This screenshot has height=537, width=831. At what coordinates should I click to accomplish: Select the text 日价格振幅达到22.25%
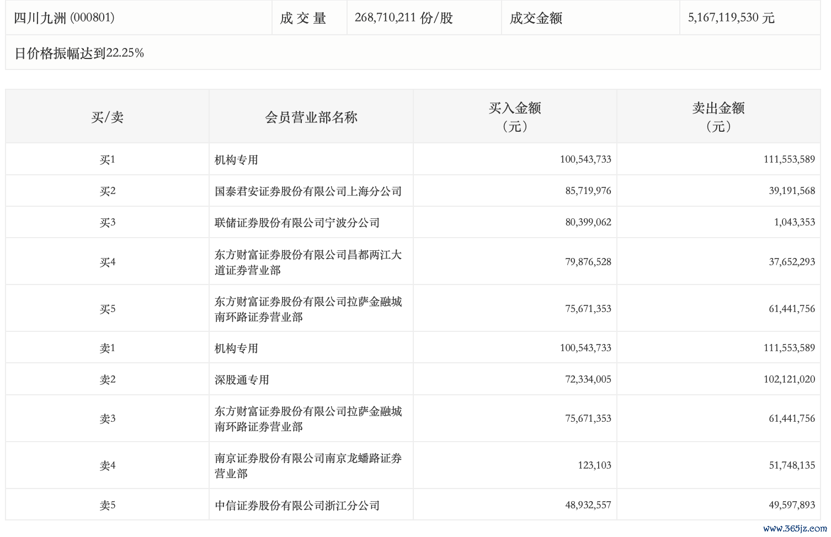point(79,53)
